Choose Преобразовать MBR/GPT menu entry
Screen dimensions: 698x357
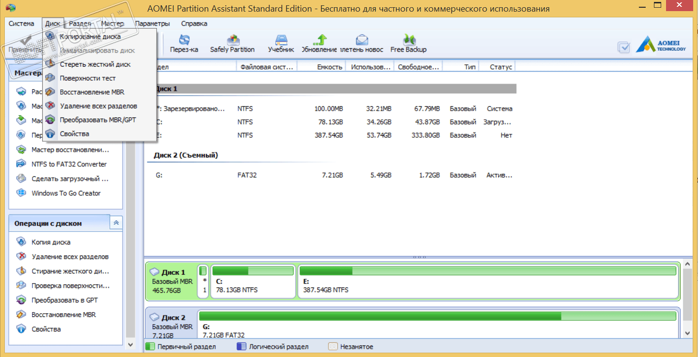pos(100,119)
